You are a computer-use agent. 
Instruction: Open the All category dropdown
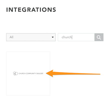[31, 37]
